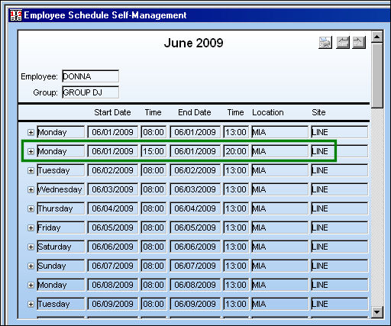Screen dimensions: 391x326
Task: Click the Group field showing GROUP DJ
Action: point(90,92)
